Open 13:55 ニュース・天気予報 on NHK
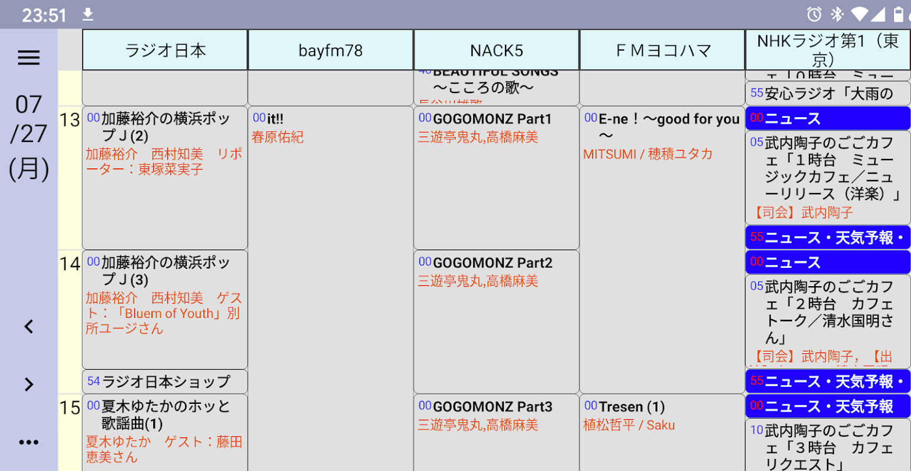 pos(828,237)
